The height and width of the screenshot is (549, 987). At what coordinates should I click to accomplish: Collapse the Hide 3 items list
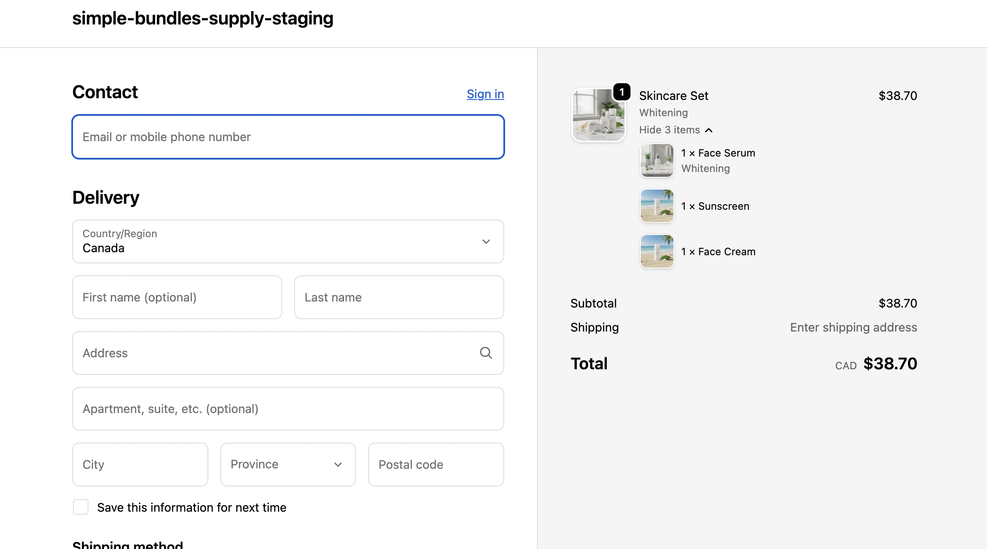[676, 130]
